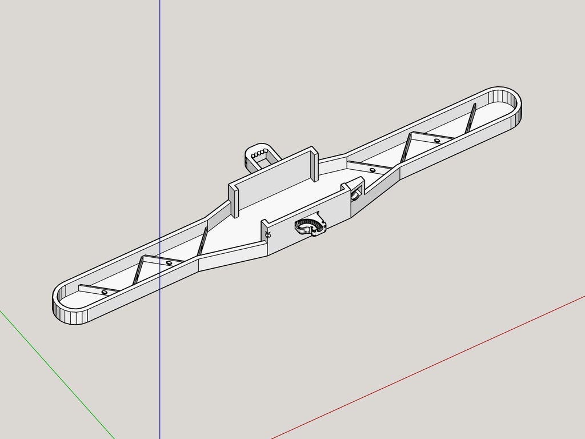Select the tall upright rectangular panel at model center

(273, 182)
